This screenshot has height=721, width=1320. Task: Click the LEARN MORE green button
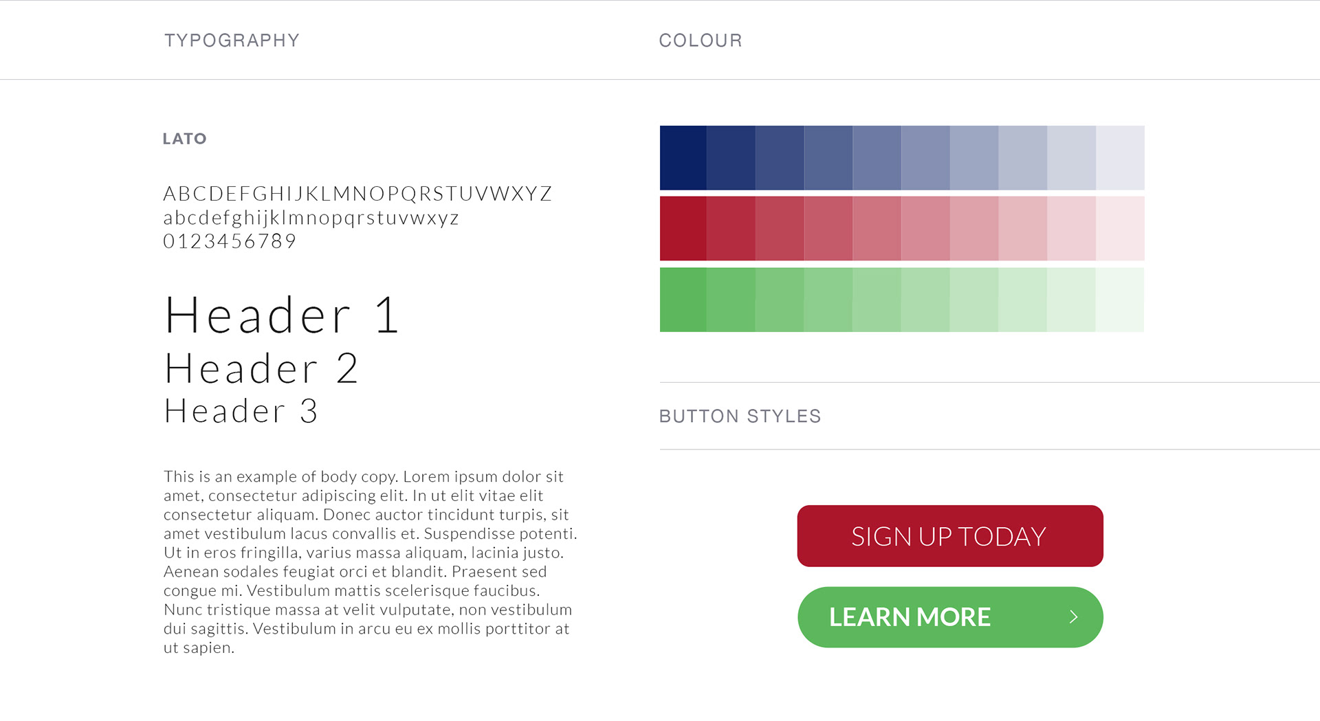click(950, 617)
